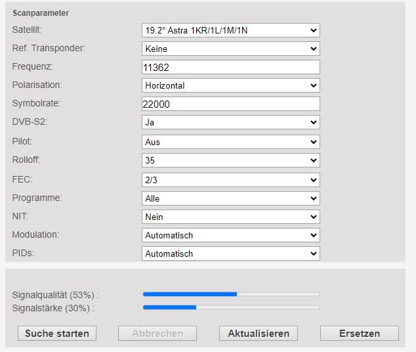Expand the FEC dropdown showing 2/3
The width and height of the screenshot is (416, 352).
230,180
